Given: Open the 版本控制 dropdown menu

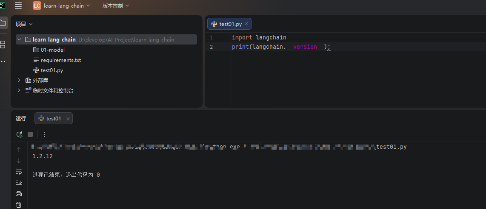Looking at the screenshot, I should click(116, 6).
